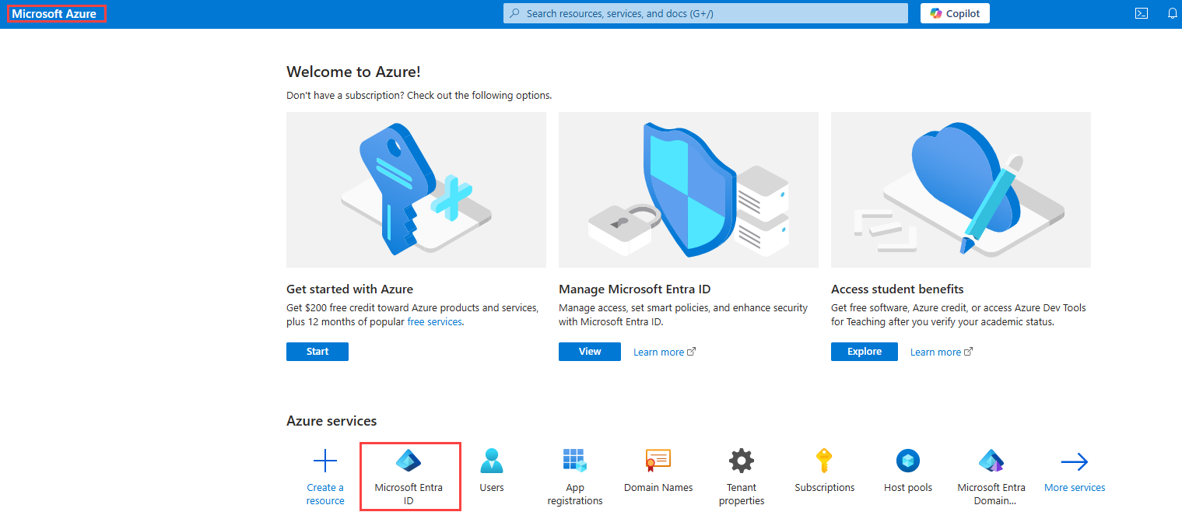Launch Cloud Shell from the top bar
The image size is (1182, 526).
[x=1141, y=12]
